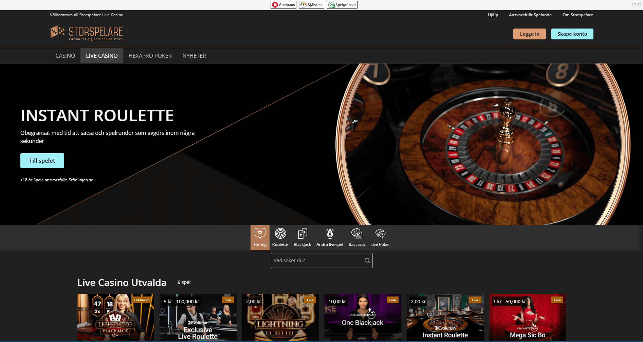The width and height of the screenshot is (643, 342).
Task: Open the Mega Sic Bo game thumbnail
Action: (527, 317)
